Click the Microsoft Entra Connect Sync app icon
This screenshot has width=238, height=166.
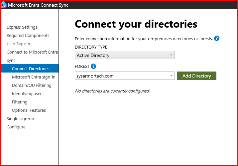click(x=4, y=5)
